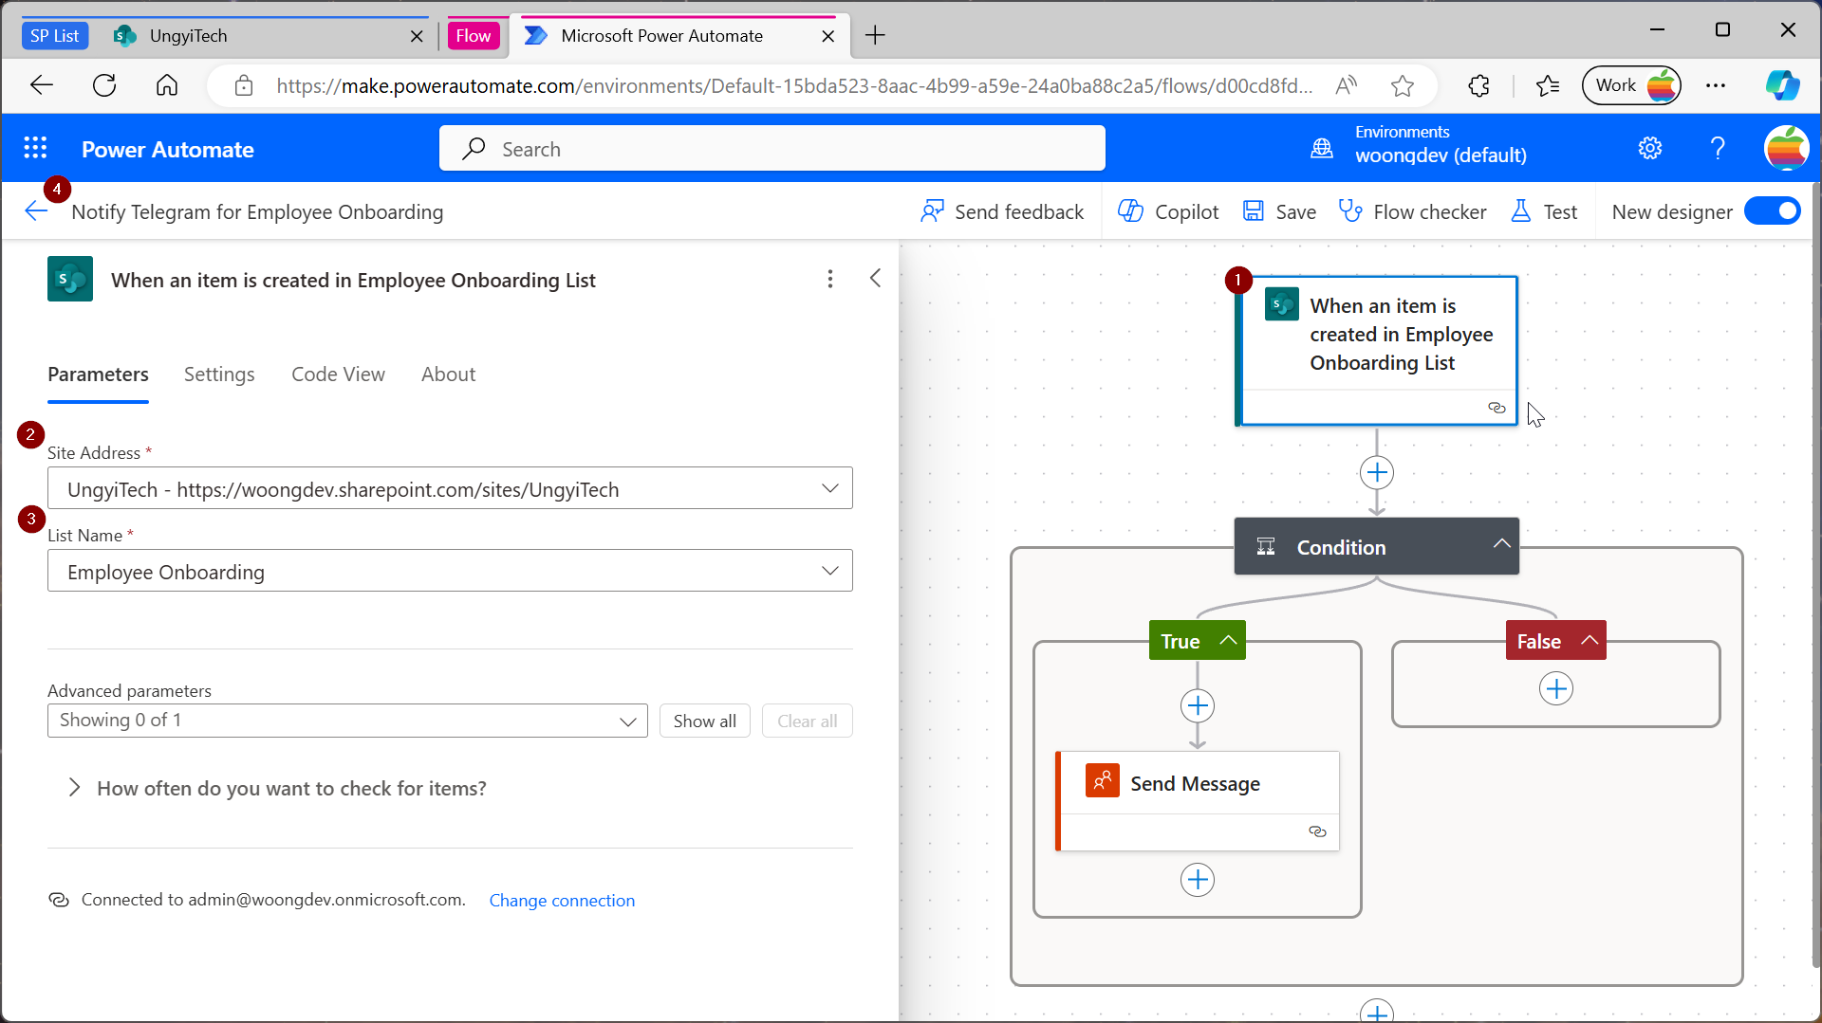1822x1023 pixels.
Task: Open the browser favorites list
Action: coord(1548,86)
